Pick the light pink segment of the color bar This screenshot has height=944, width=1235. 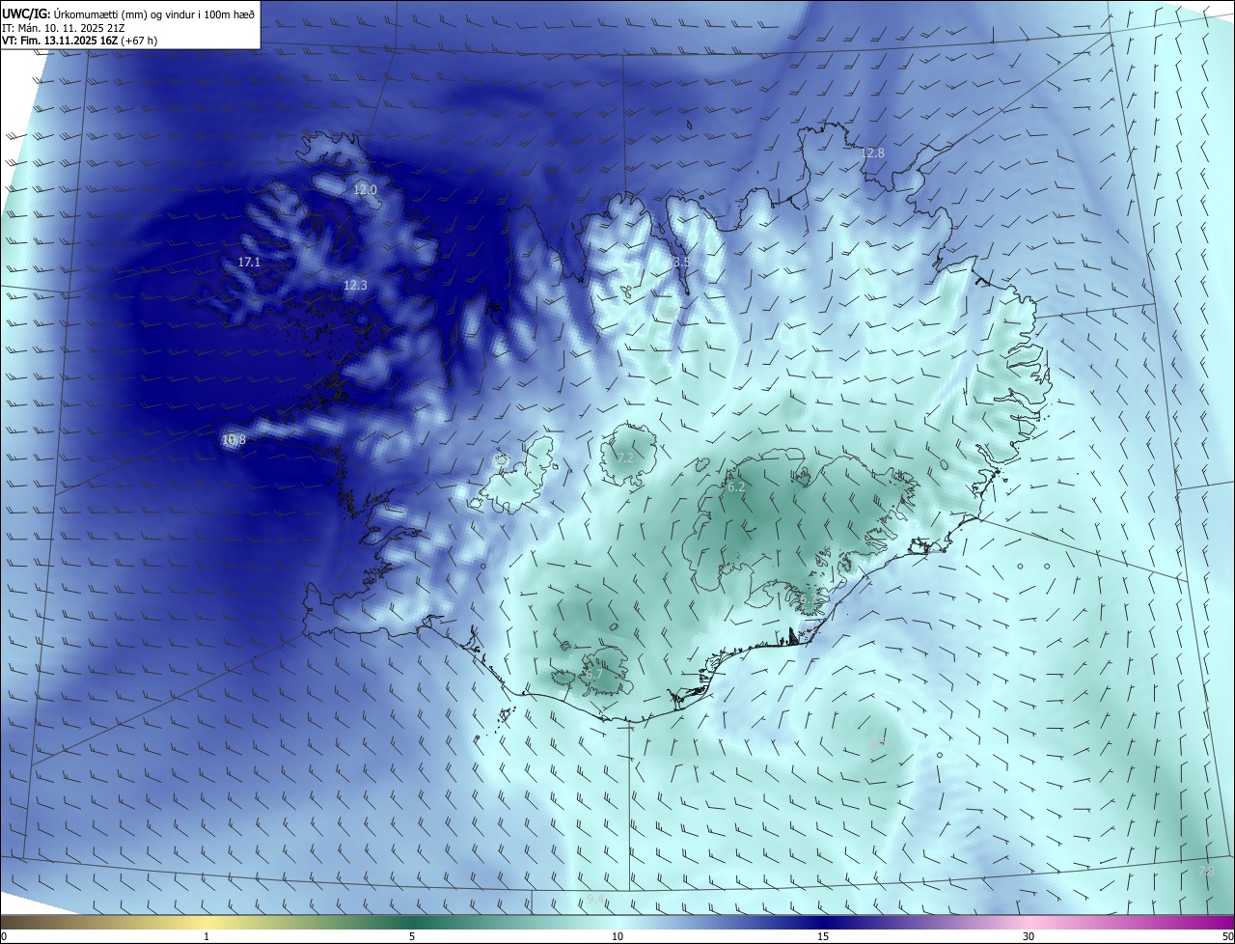click(x=1029, y=922)
